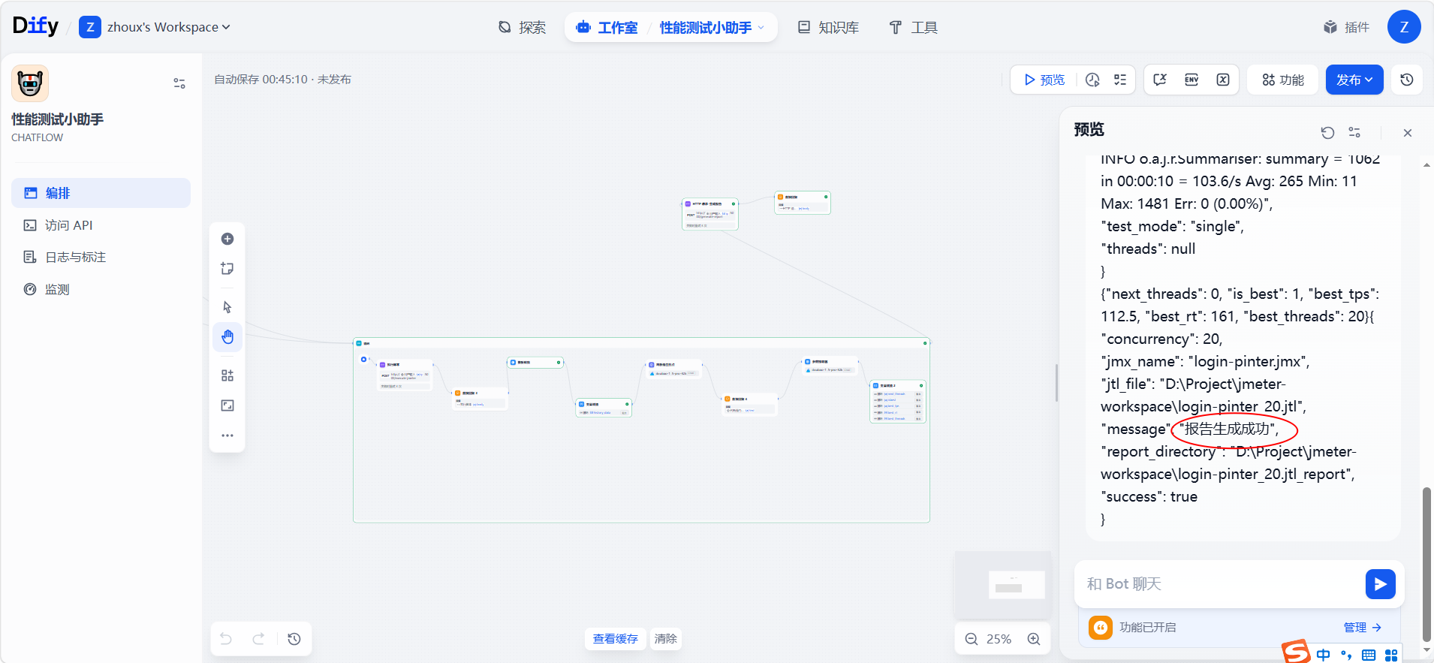The width and height of the screenshot is (1434, 663).
Task: Toggle the checklist panel icon
Action: (1120, 80)
